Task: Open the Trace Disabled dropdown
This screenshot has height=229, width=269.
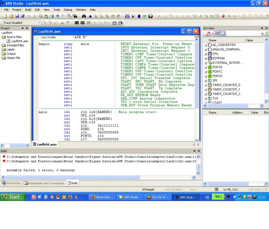Action: click(x=39, y=23)
